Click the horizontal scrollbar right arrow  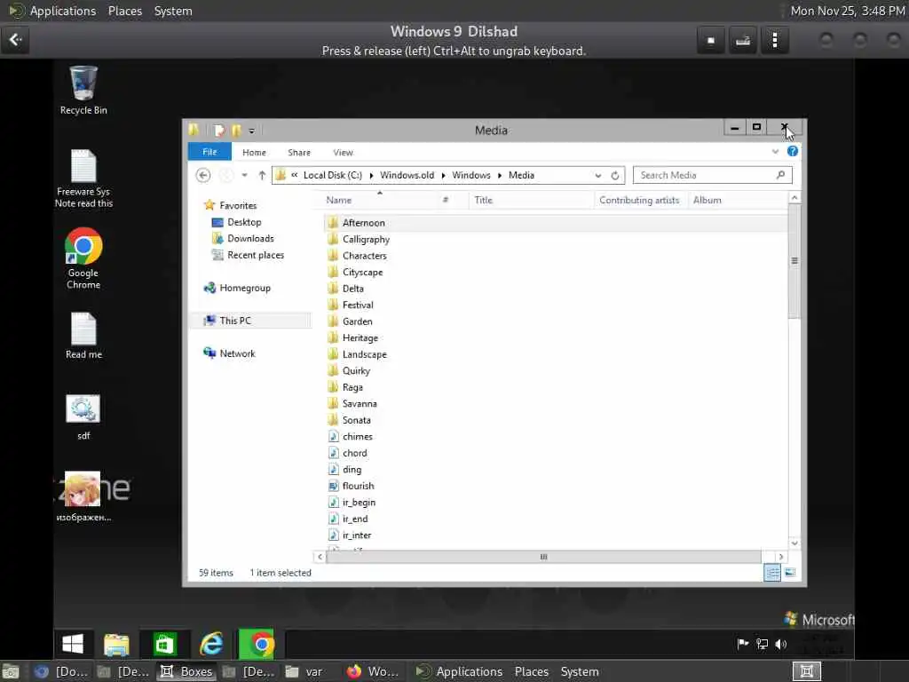781,557
